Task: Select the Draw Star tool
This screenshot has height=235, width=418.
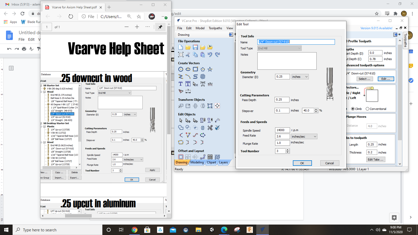Action: point(210,69)
